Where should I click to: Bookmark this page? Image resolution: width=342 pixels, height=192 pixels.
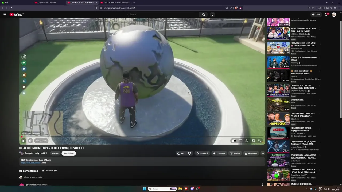(96, 8)
